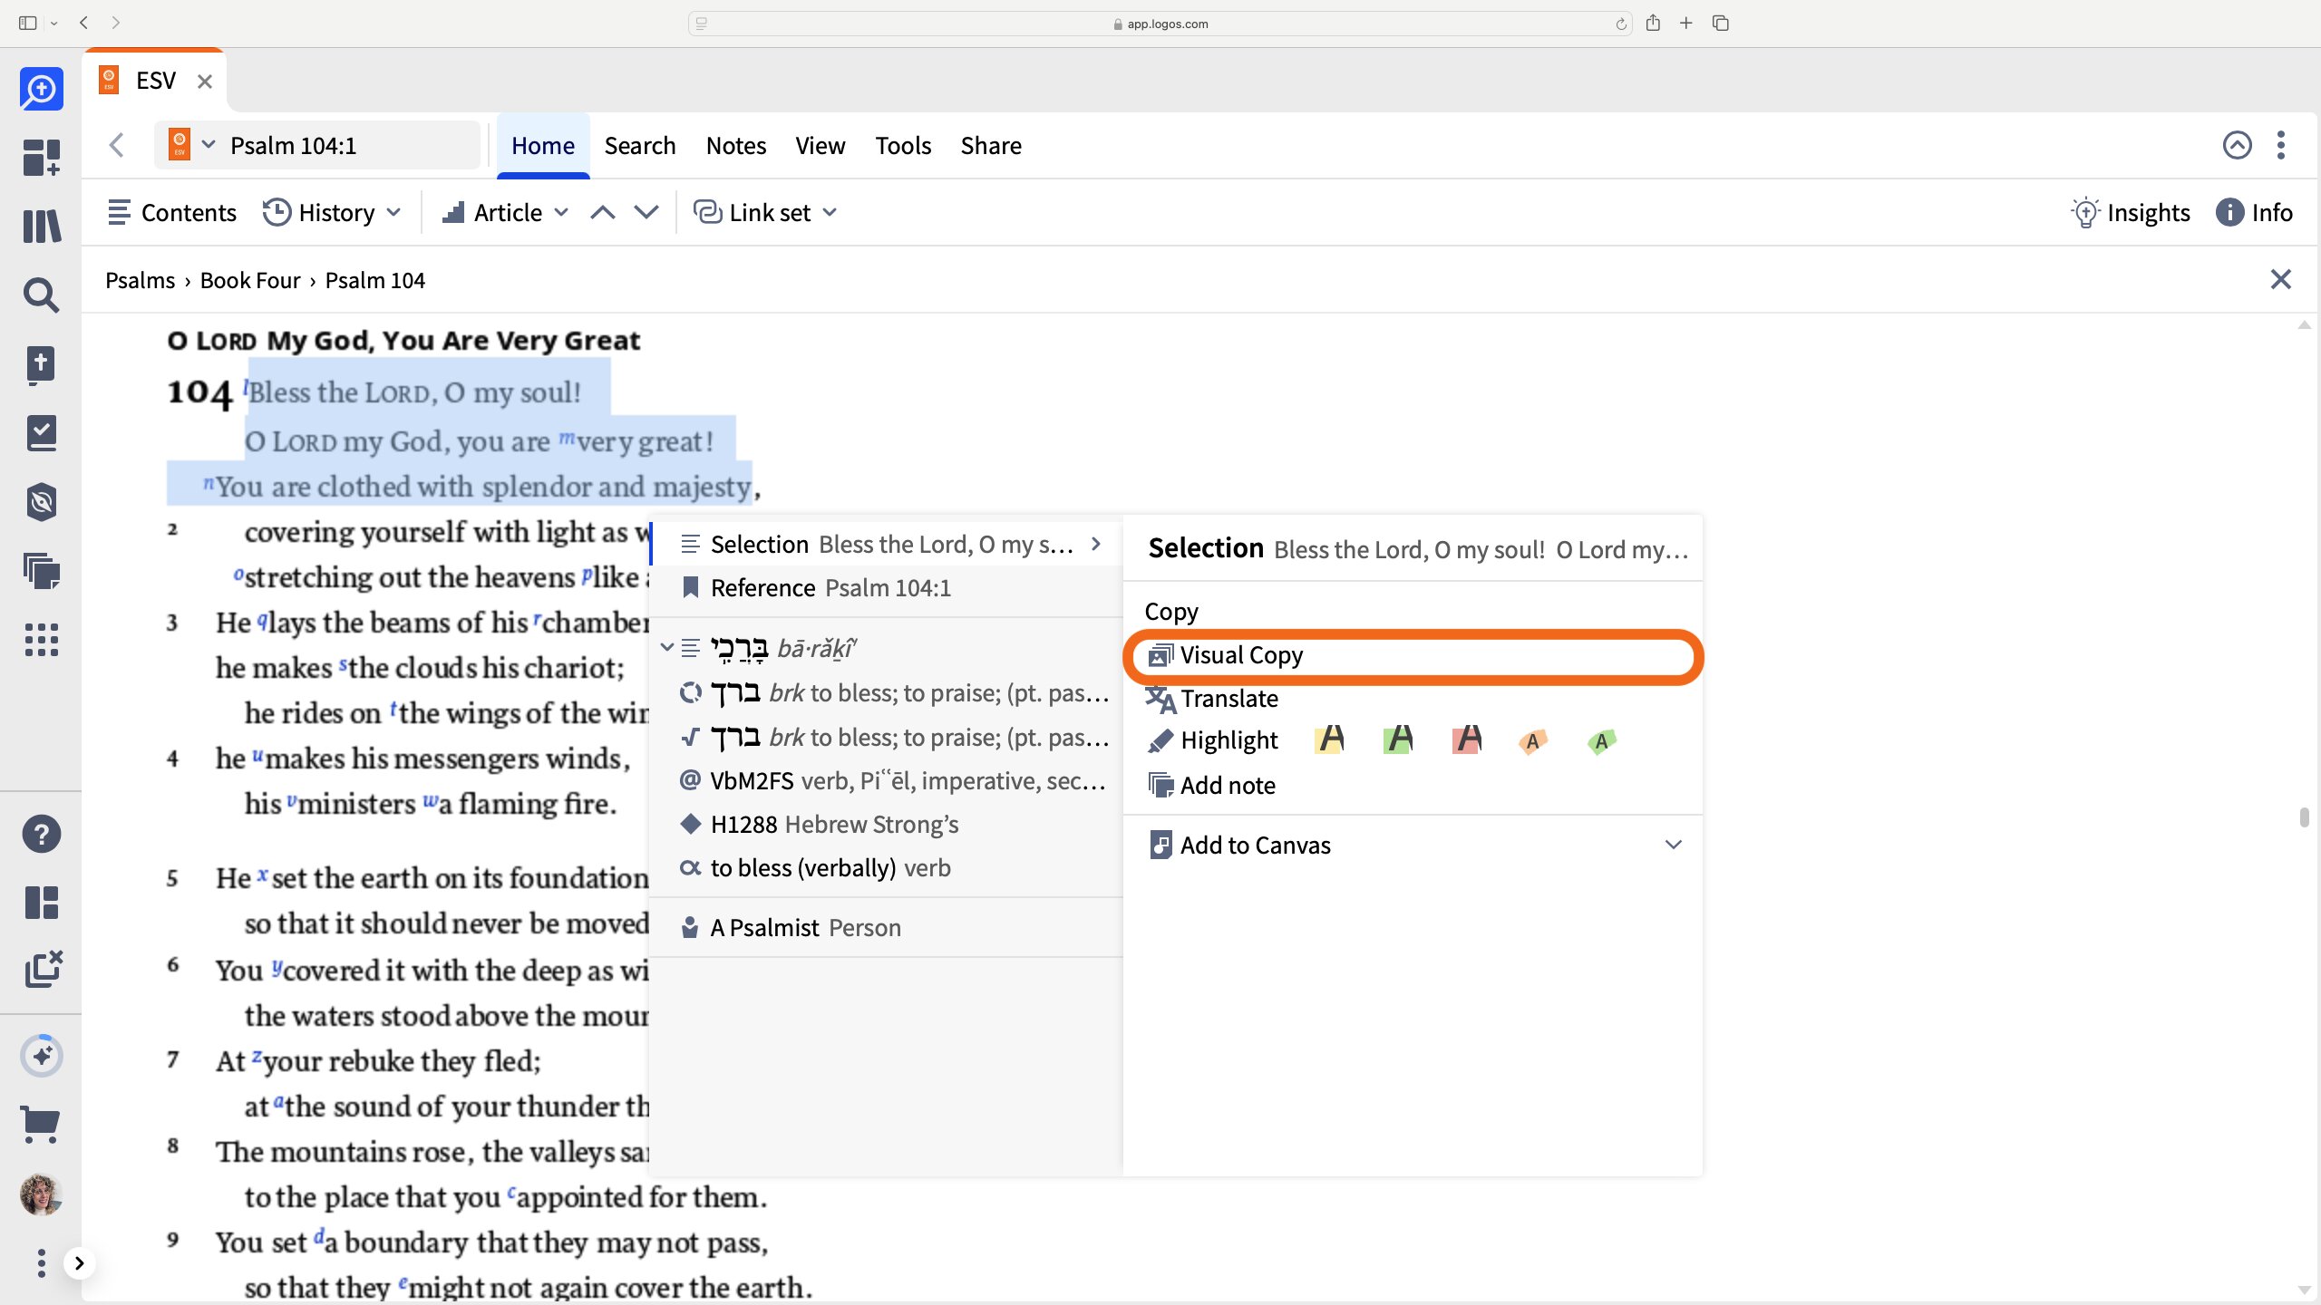Choose Visual Copy option
Image resolution: width=2321 pixels, height=1305 pixels.
coord(1413,655)
